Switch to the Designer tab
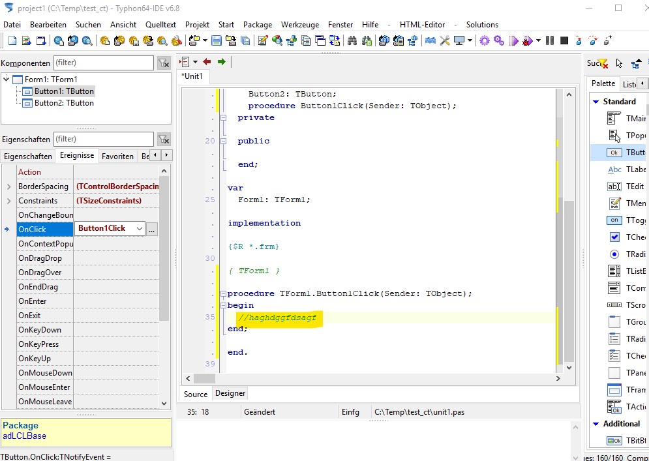 click(x=230, y=393)
